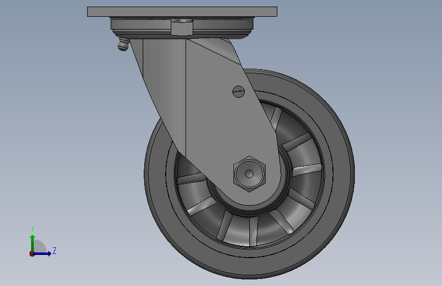
Task: Select the center hole of the axle bolt
Action: [x=249, y=174]
